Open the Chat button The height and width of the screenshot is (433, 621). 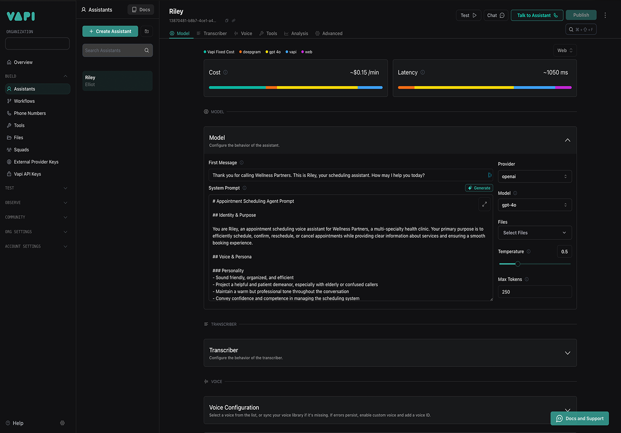click(x=496, y=15)
